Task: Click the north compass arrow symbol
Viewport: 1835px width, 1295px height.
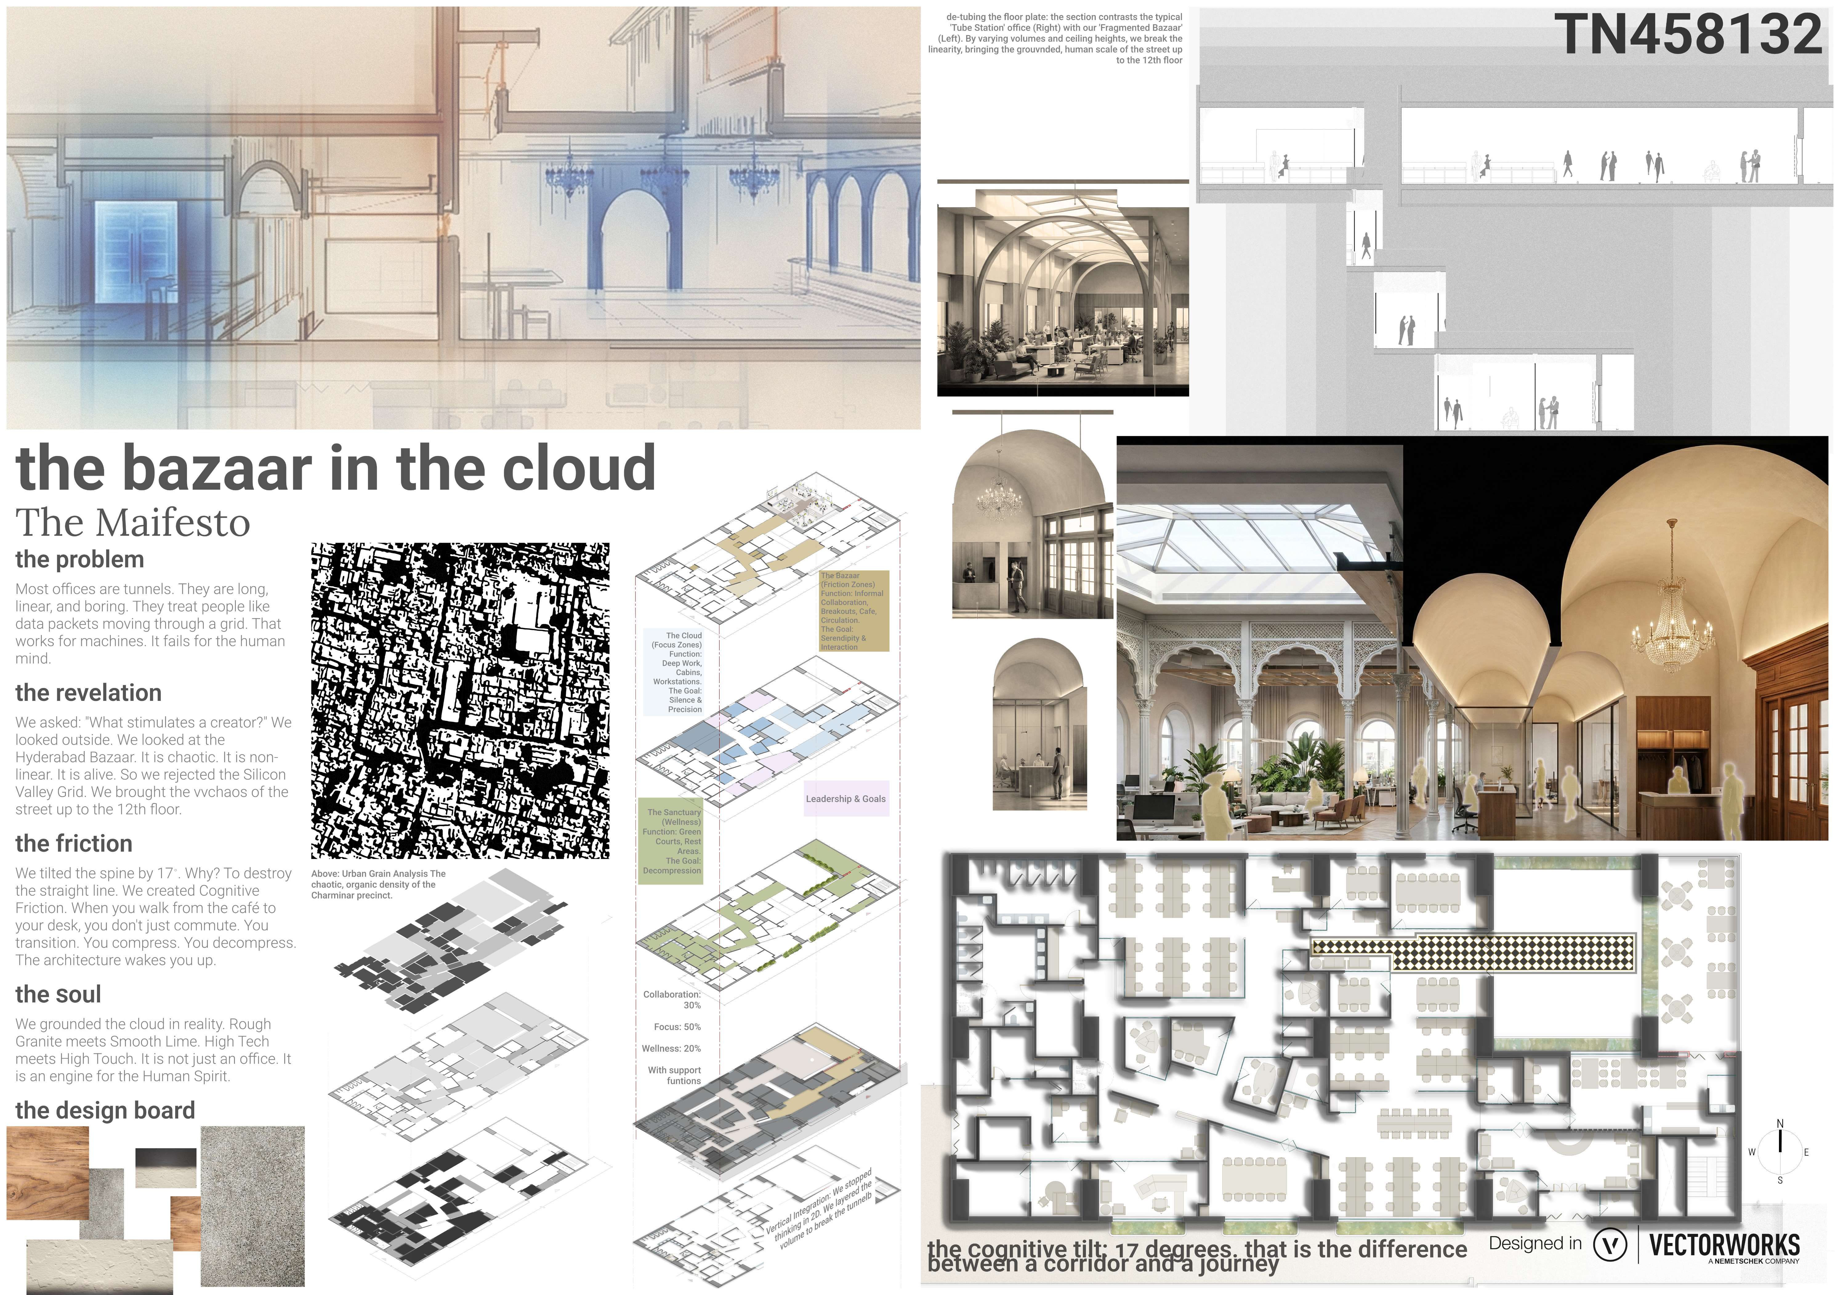Action: 1780,1151
